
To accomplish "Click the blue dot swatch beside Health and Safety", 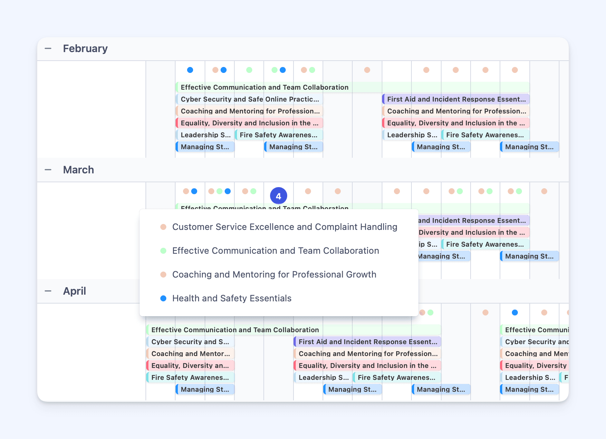I will pyautogui.click(x=163, y=298).
